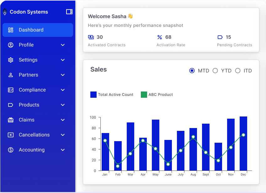Click the Claims icon in sidebar
Viewport: 266px width, 193px height.
click(10, 120)
